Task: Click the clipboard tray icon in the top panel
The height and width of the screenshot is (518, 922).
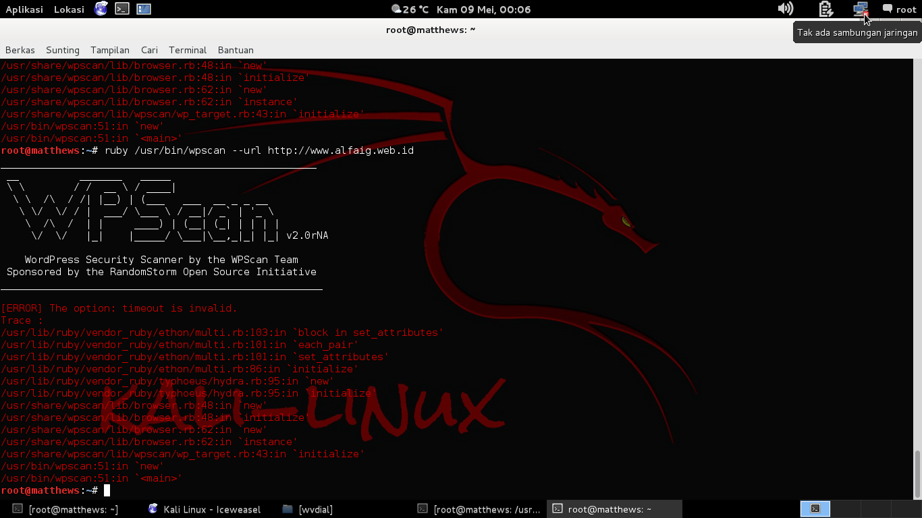Action: [825, 9]
